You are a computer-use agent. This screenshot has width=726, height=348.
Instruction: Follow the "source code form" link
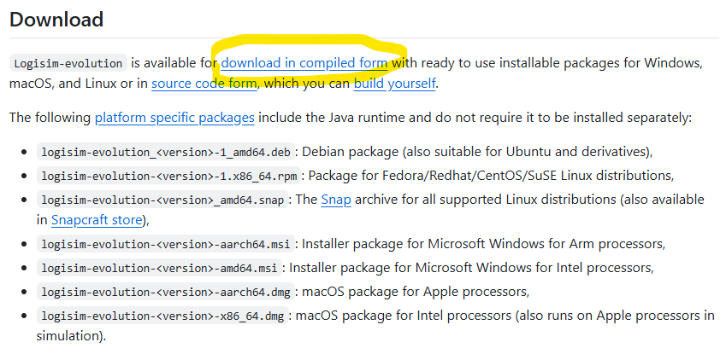coord(204,84)
